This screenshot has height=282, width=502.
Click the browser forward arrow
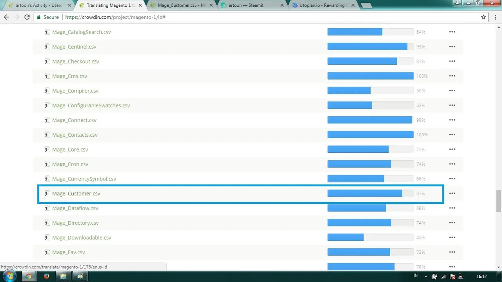coord(16,17)
